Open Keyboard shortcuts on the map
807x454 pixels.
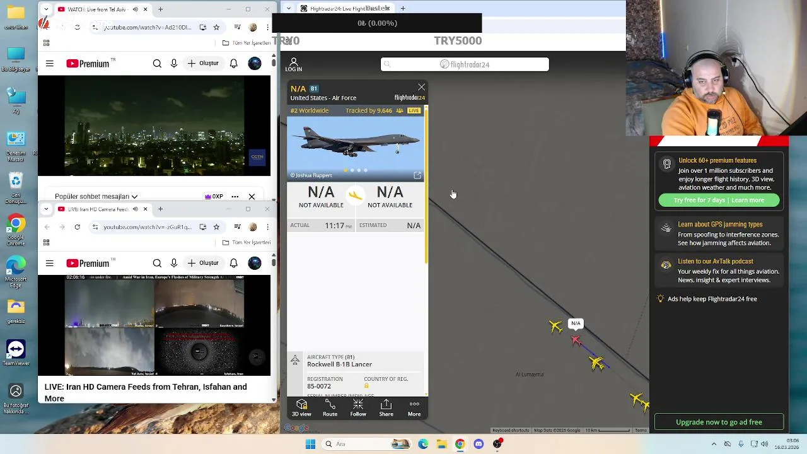(x=511, y=430)
